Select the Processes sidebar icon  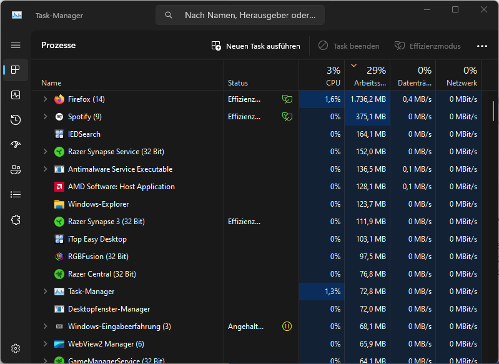(16, 70)
